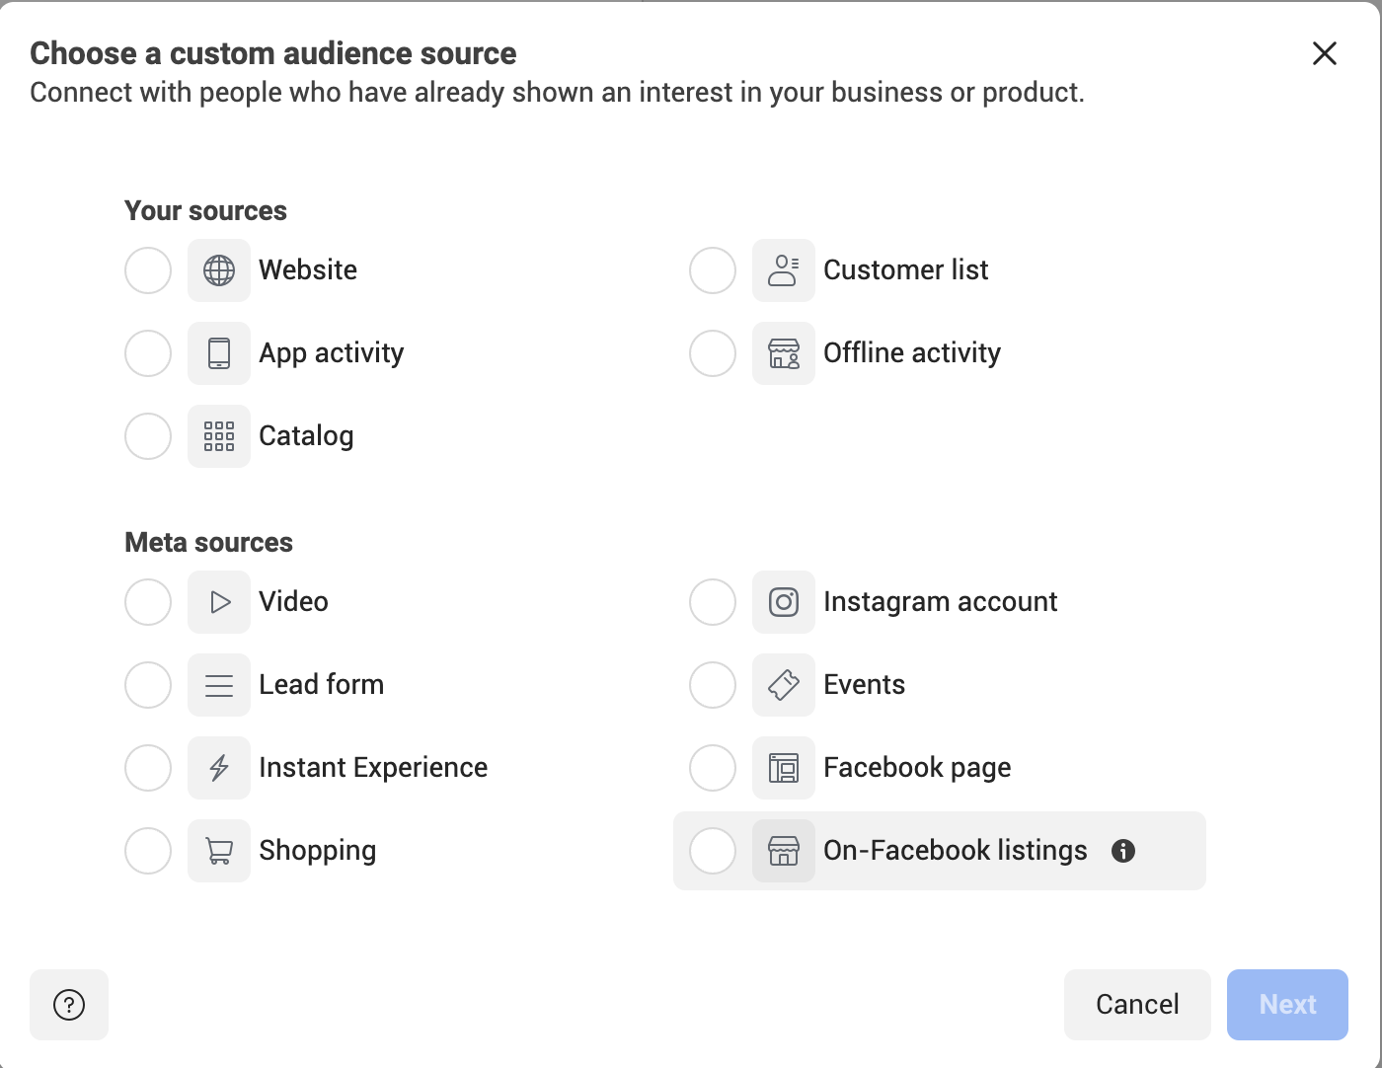Click the play icon for Video
This screenshot has height=1068, width=1382.
pos(219,602)
